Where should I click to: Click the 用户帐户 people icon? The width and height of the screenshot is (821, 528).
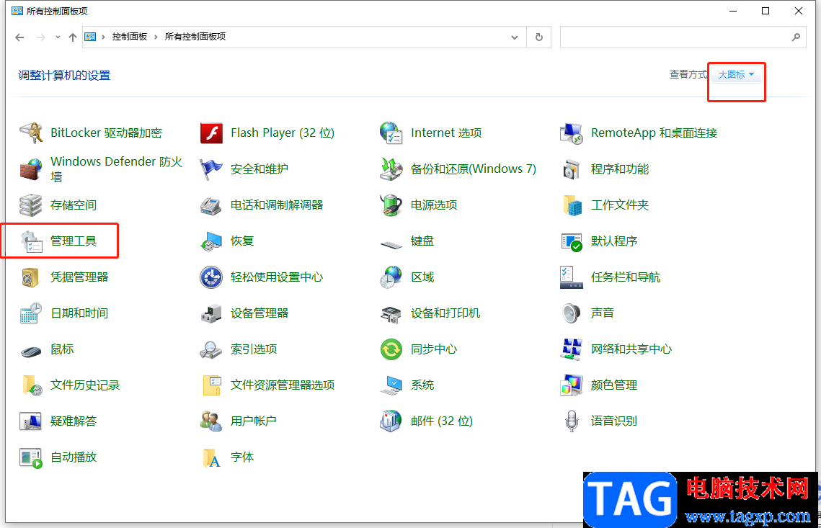click(x=211, y=421)
